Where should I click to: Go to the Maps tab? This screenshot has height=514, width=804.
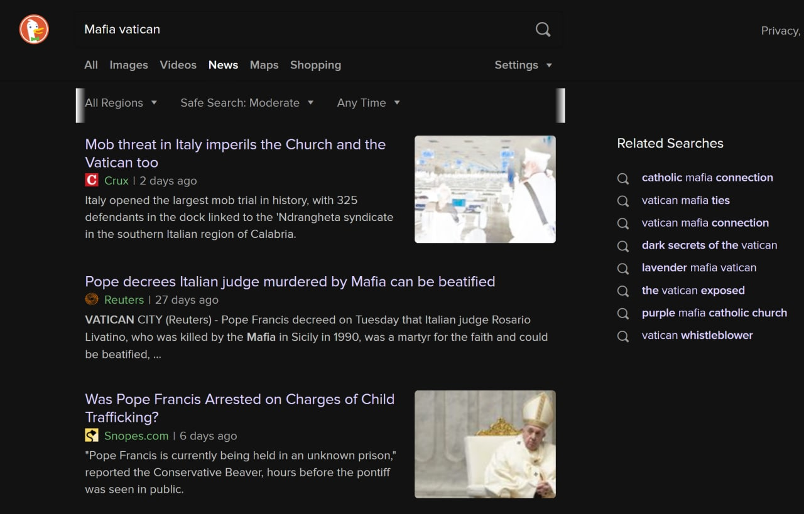click(x=264, y=65)
